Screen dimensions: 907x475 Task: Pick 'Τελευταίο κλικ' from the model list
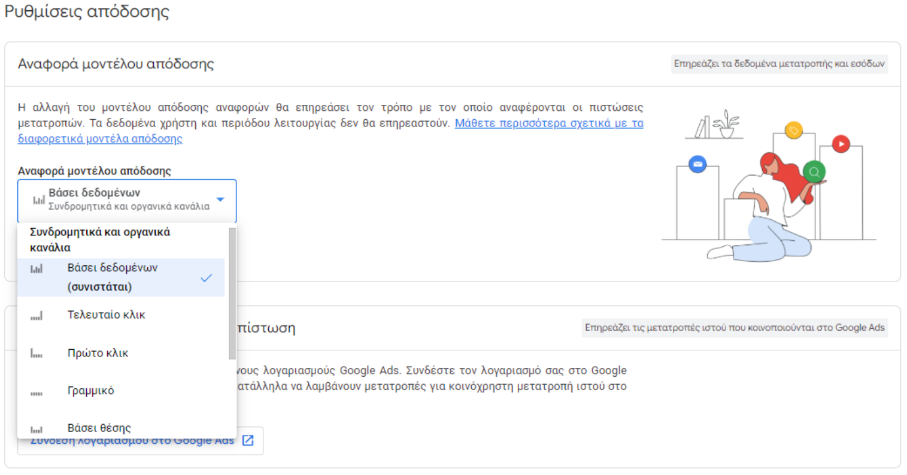point(106,315)
